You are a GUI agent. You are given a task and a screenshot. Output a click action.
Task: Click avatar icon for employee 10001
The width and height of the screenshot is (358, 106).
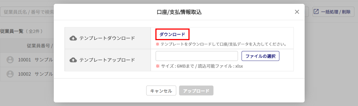[10, 60]
